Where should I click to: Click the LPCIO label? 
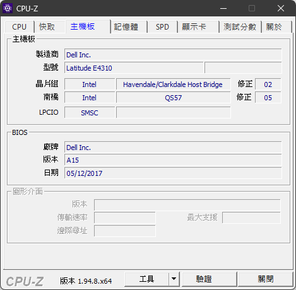pos(49,112)
